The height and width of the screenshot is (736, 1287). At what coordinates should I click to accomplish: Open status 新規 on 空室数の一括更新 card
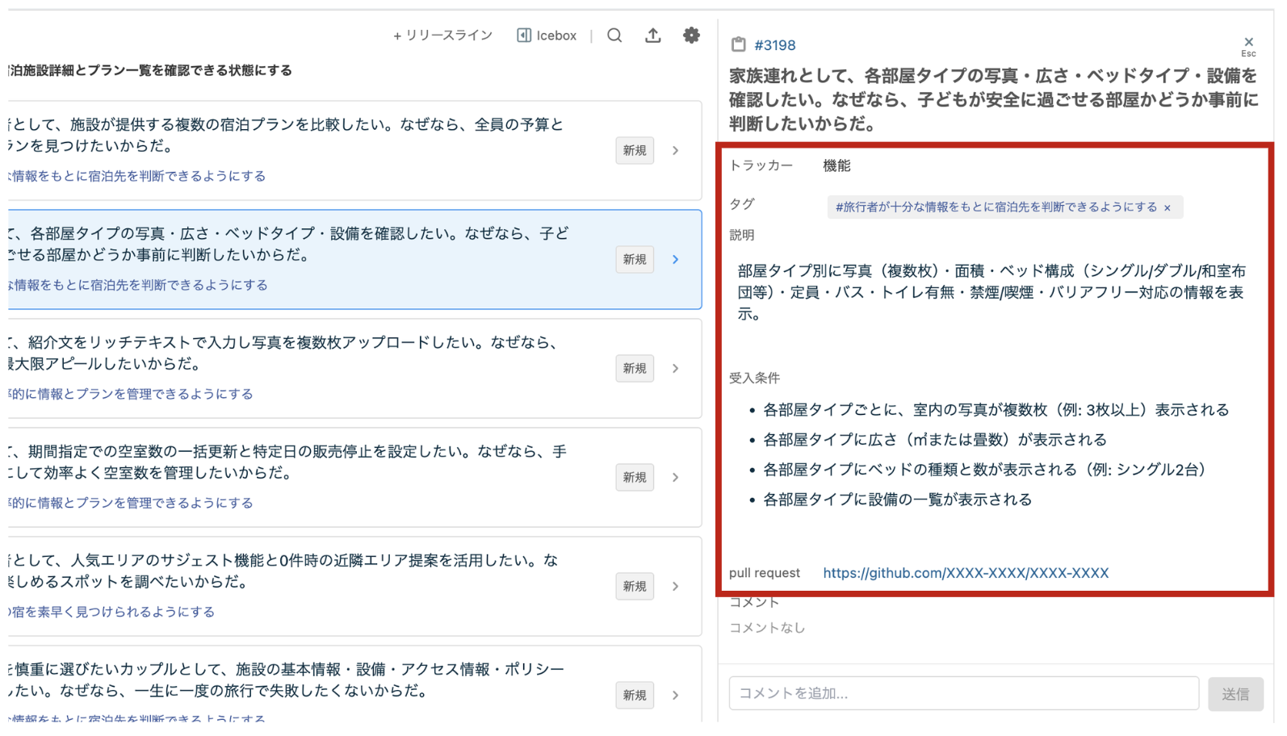tap(635, 478)
